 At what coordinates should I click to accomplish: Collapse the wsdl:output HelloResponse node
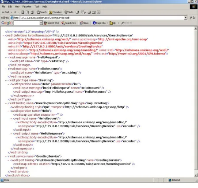[11, 133]
